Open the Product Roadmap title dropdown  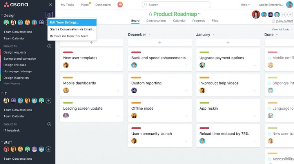tap(199, 14)
